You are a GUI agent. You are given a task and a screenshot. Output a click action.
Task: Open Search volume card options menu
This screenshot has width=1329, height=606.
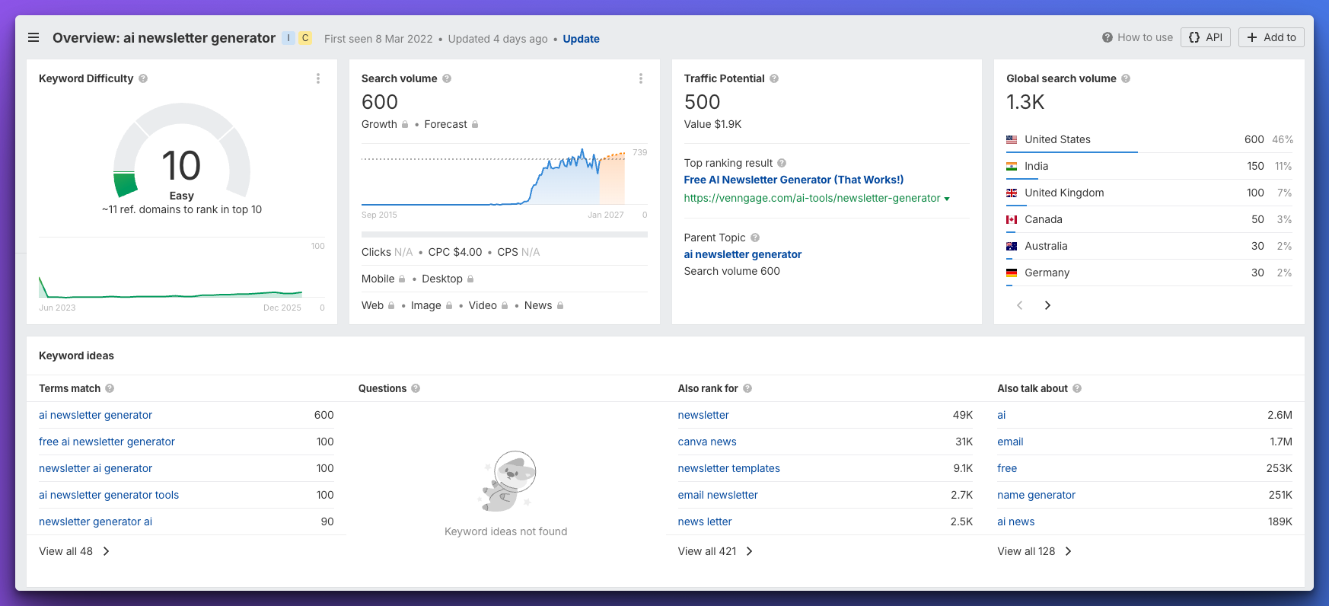pos(641,78)
